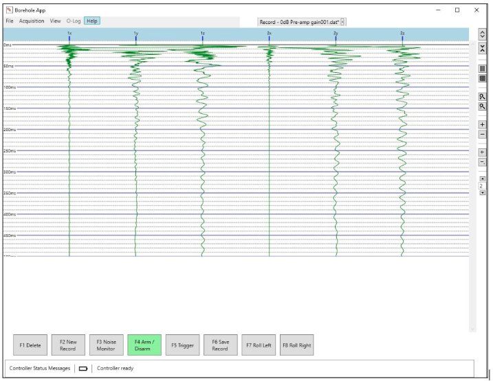
Task: Click the 450ms time axis label
Action: [10, 235]
